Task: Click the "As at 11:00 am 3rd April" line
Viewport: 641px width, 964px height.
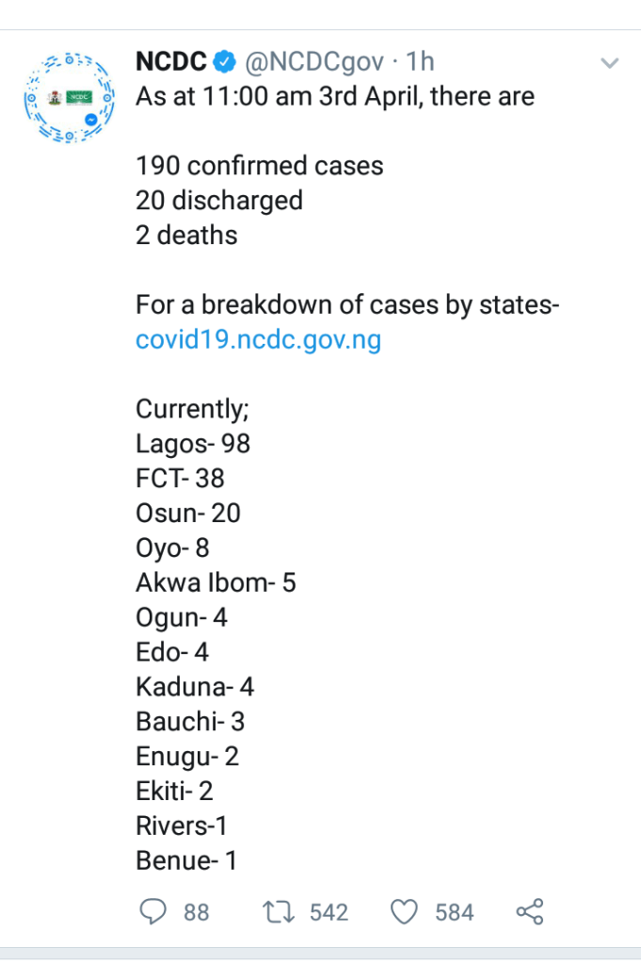Action: 335,96
